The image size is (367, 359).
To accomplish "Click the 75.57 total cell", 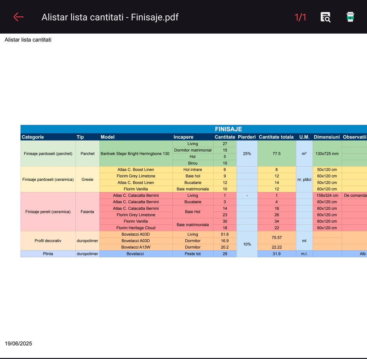I will pos(277,238).
